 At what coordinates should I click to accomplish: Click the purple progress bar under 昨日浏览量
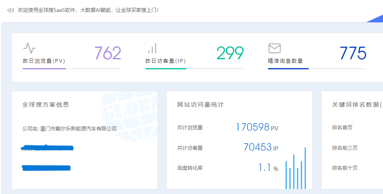point(44,69)
